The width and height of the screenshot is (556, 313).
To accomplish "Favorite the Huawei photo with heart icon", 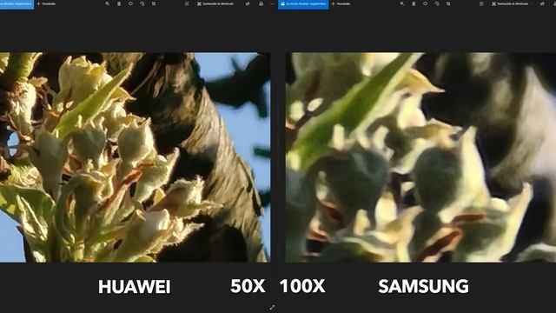I will click(130, 3).
